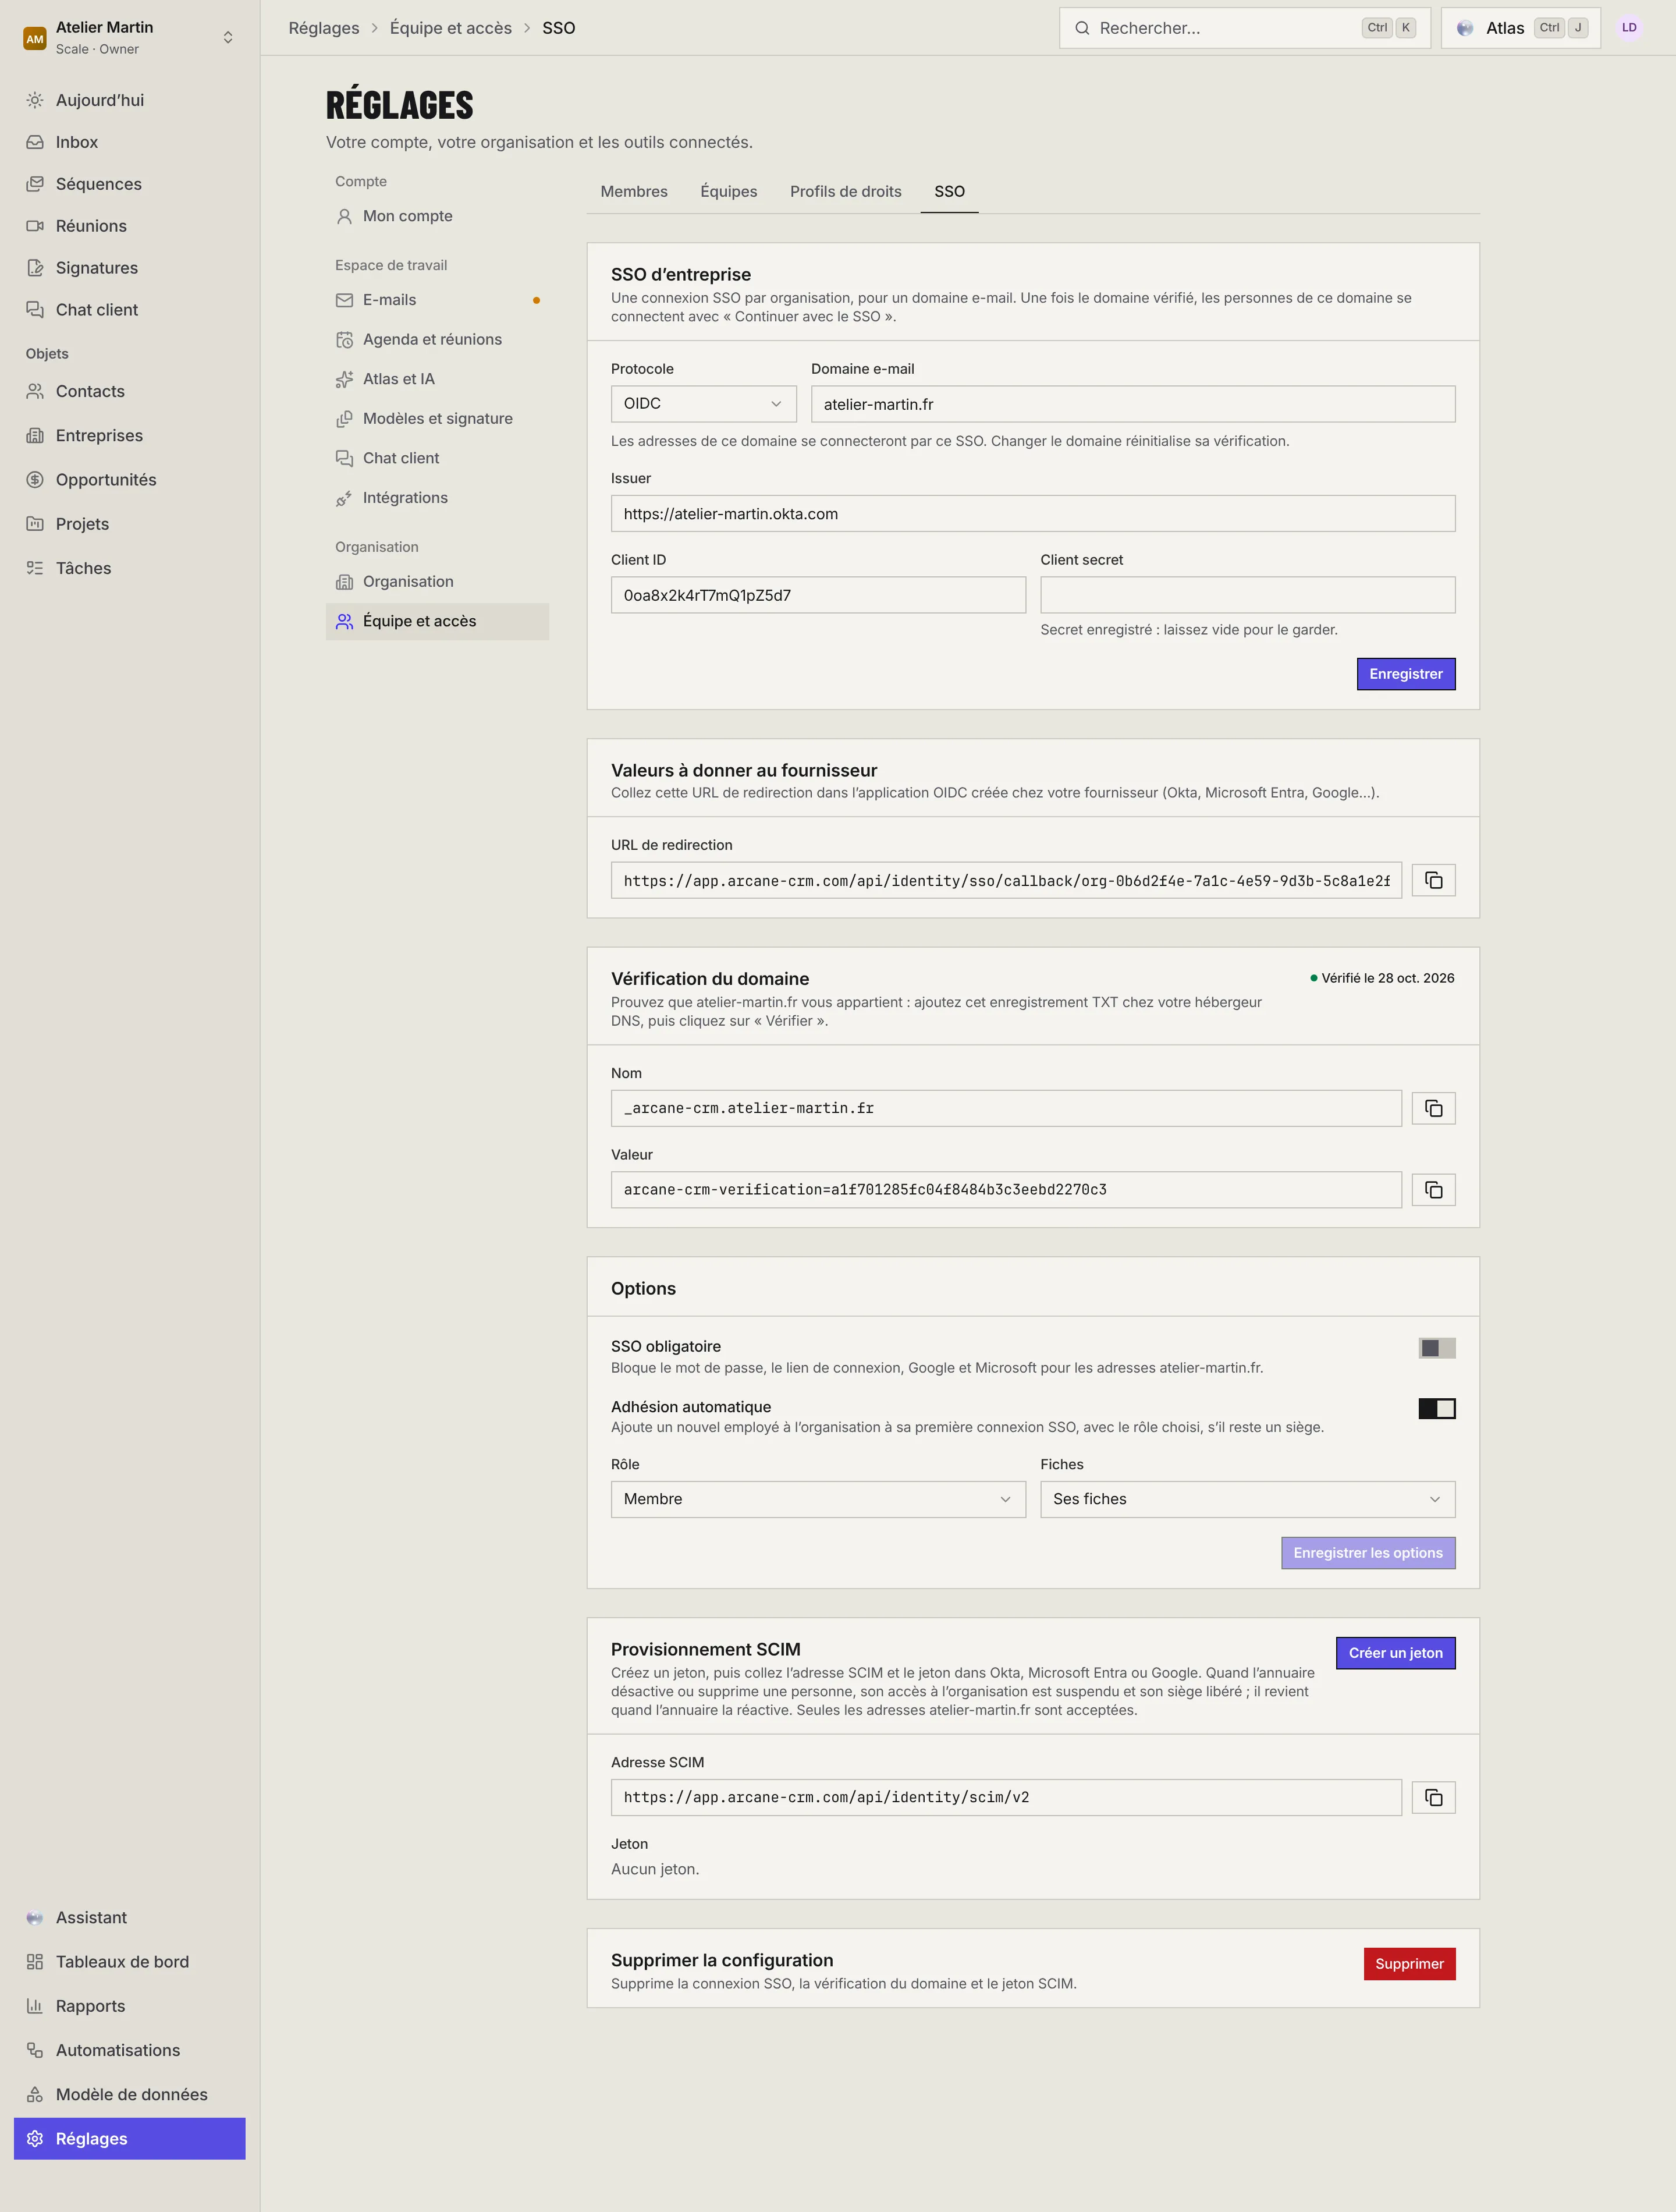
Task: Open Modèle de données
Action: pos(130,2094)
